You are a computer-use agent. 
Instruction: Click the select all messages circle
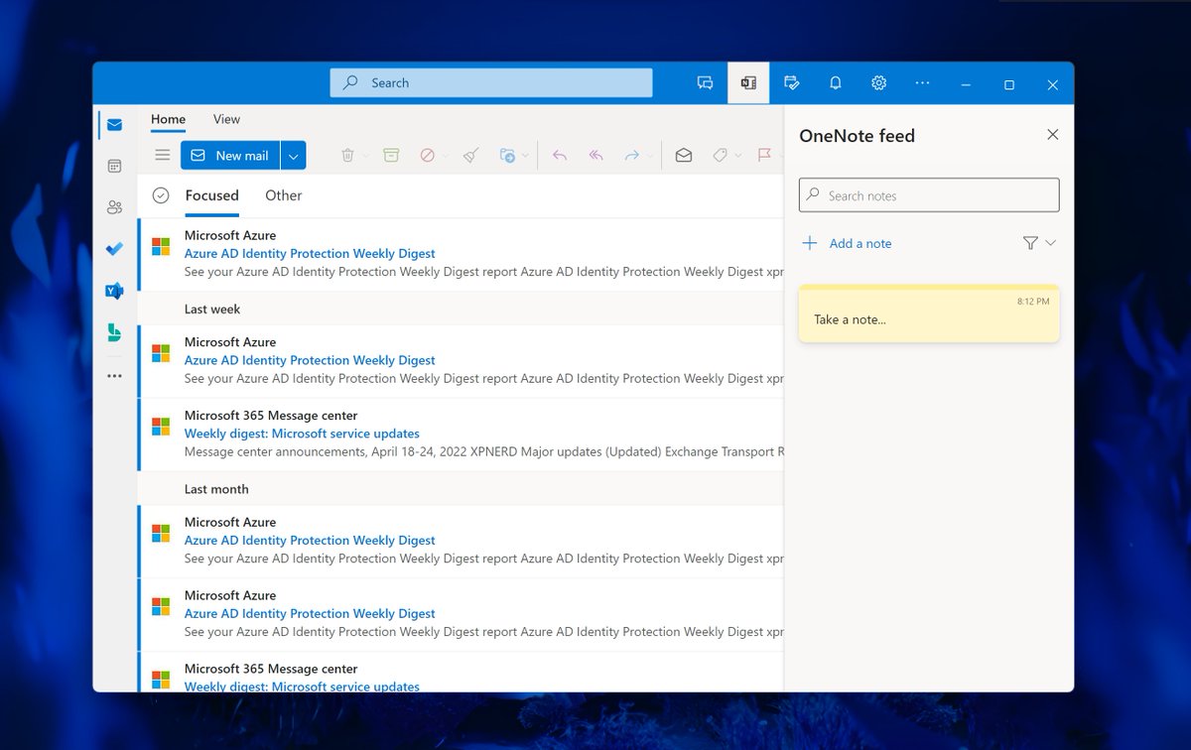161,195
